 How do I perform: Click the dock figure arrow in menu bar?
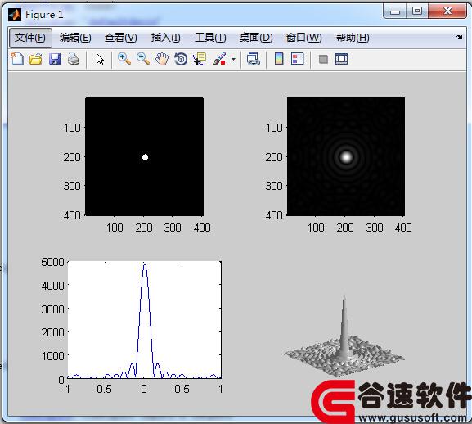[x=460, y=38]
